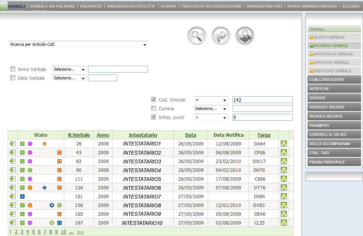This screenshot has height=236, width=363.
Task: Click blue diamond status icon in row 126
Action: click(x=45, y=188)
